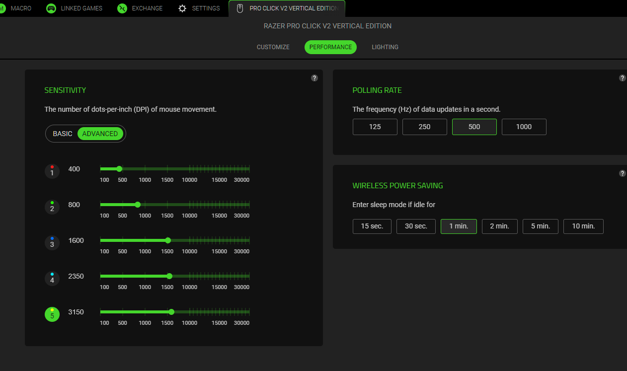
Task: Set sleep mode idle time to 2 min.
Action: click(x=499, y=226)
